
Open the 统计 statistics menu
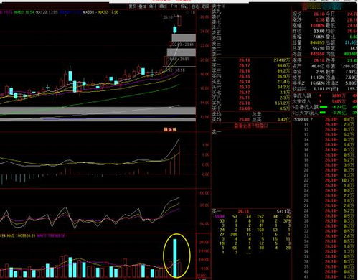click(x=153, y=6)
